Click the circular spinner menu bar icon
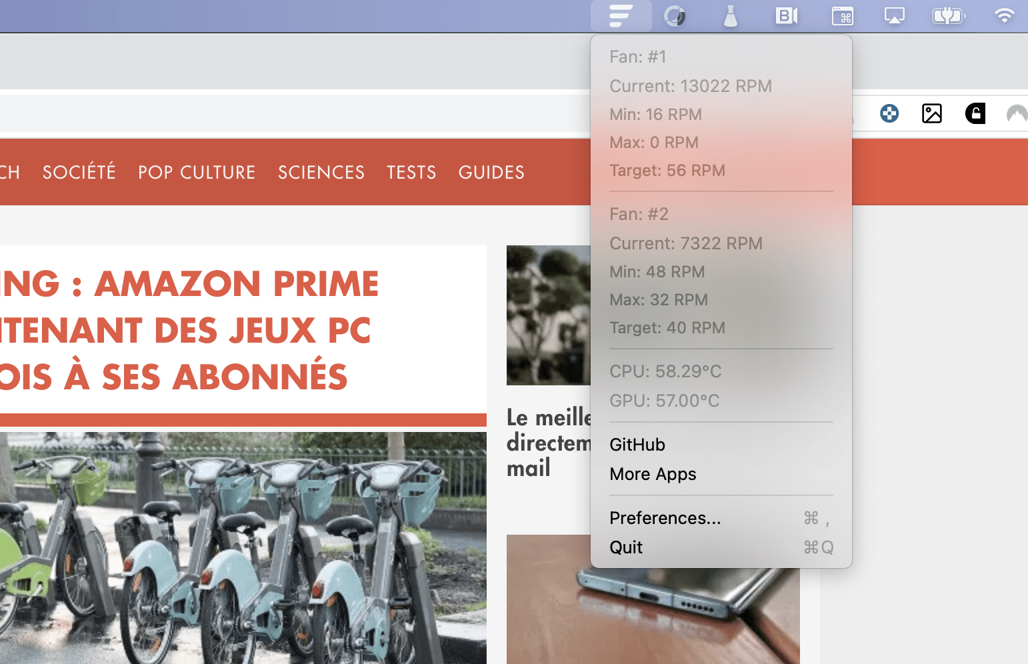Image resolution: width=1028 pixels, height=664 pixels. click(x=675, y=16)
